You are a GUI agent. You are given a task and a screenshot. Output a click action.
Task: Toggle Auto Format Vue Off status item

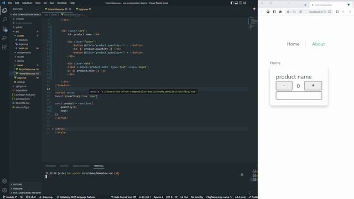click(123, 197)
